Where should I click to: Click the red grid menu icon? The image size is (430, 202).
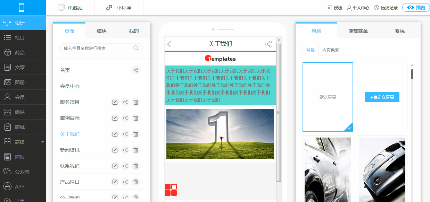pyautogui.click(x=171, y=190)
